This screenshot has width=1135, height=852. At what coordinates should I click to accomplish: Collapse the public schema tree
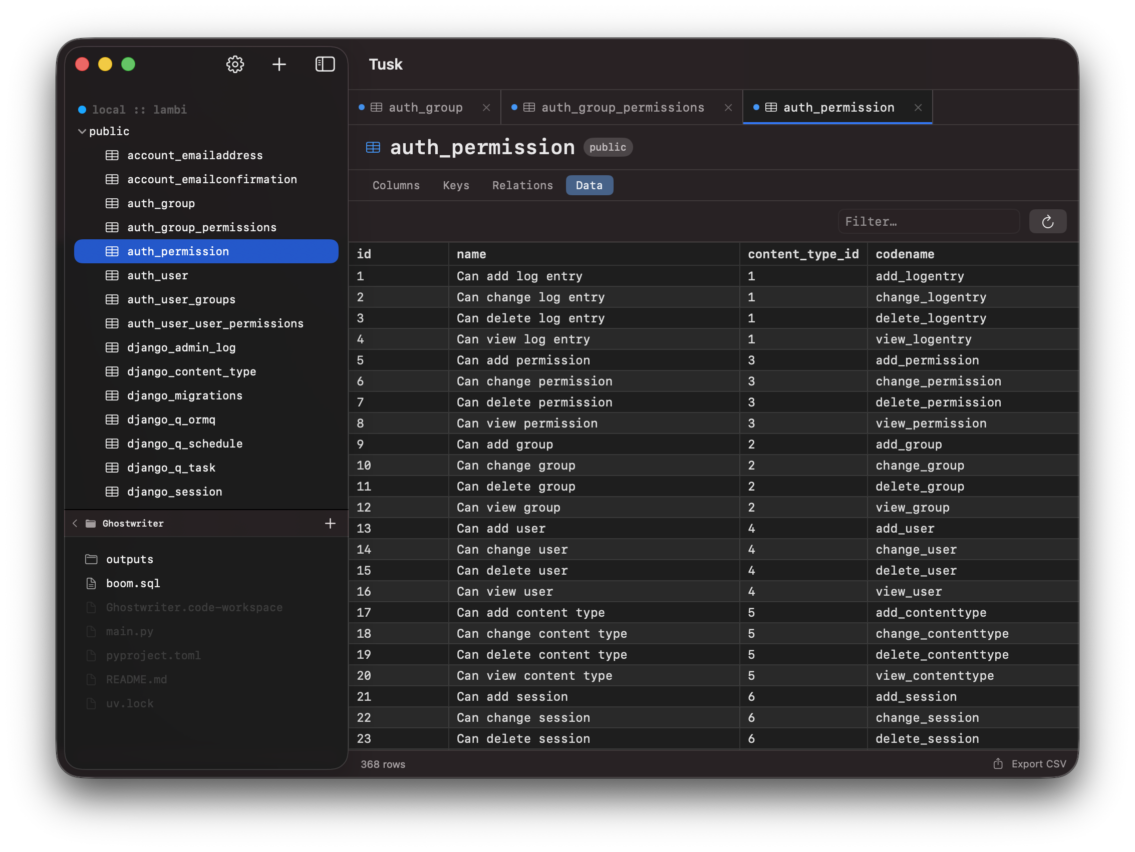pos(82,131)
